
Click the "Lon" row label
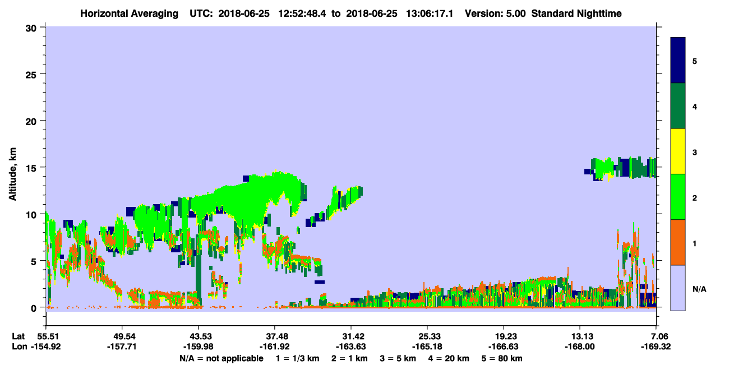(x=19, y=347)
